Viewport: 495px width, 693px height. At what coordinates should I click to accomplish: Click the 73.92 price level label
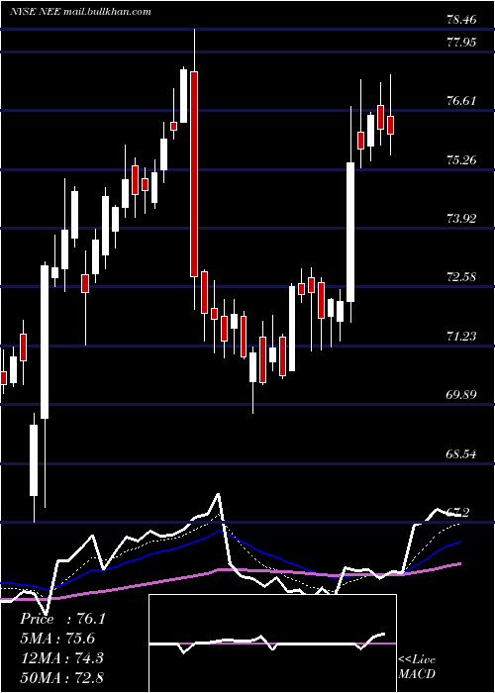[x=462, y=219]
